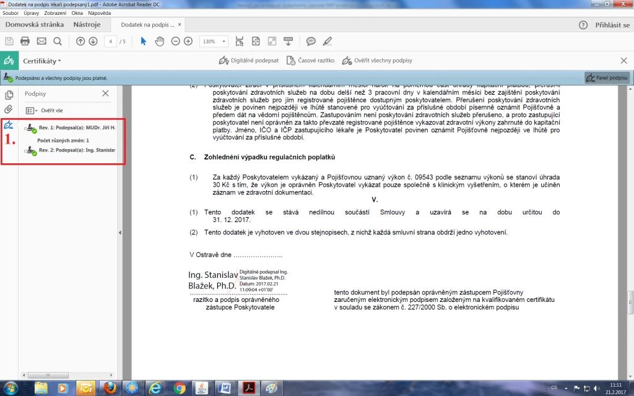Click the Digitálně podepsat button
Screen dimensions: 634x396
coord(249,61)
